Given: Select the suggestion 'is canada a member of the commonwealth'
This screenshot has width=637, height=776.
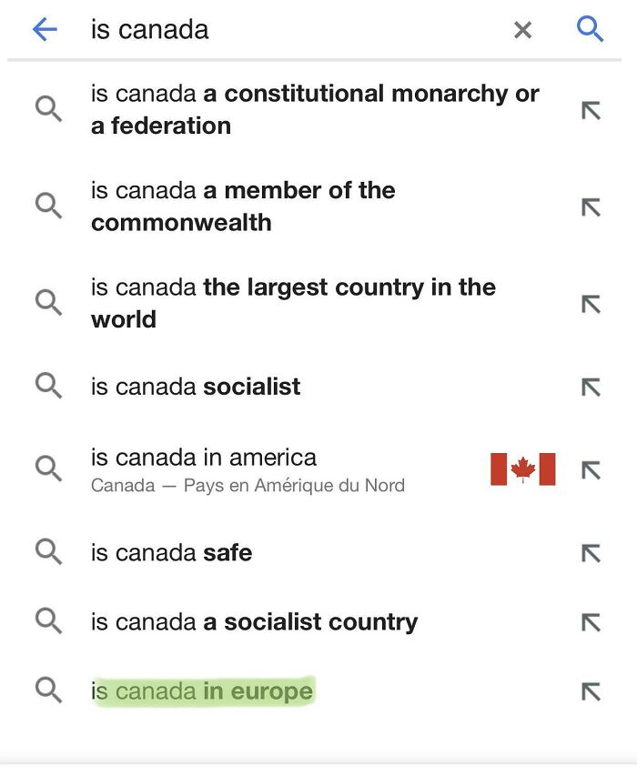Looking at the screenshot, I should click(242, 206).
